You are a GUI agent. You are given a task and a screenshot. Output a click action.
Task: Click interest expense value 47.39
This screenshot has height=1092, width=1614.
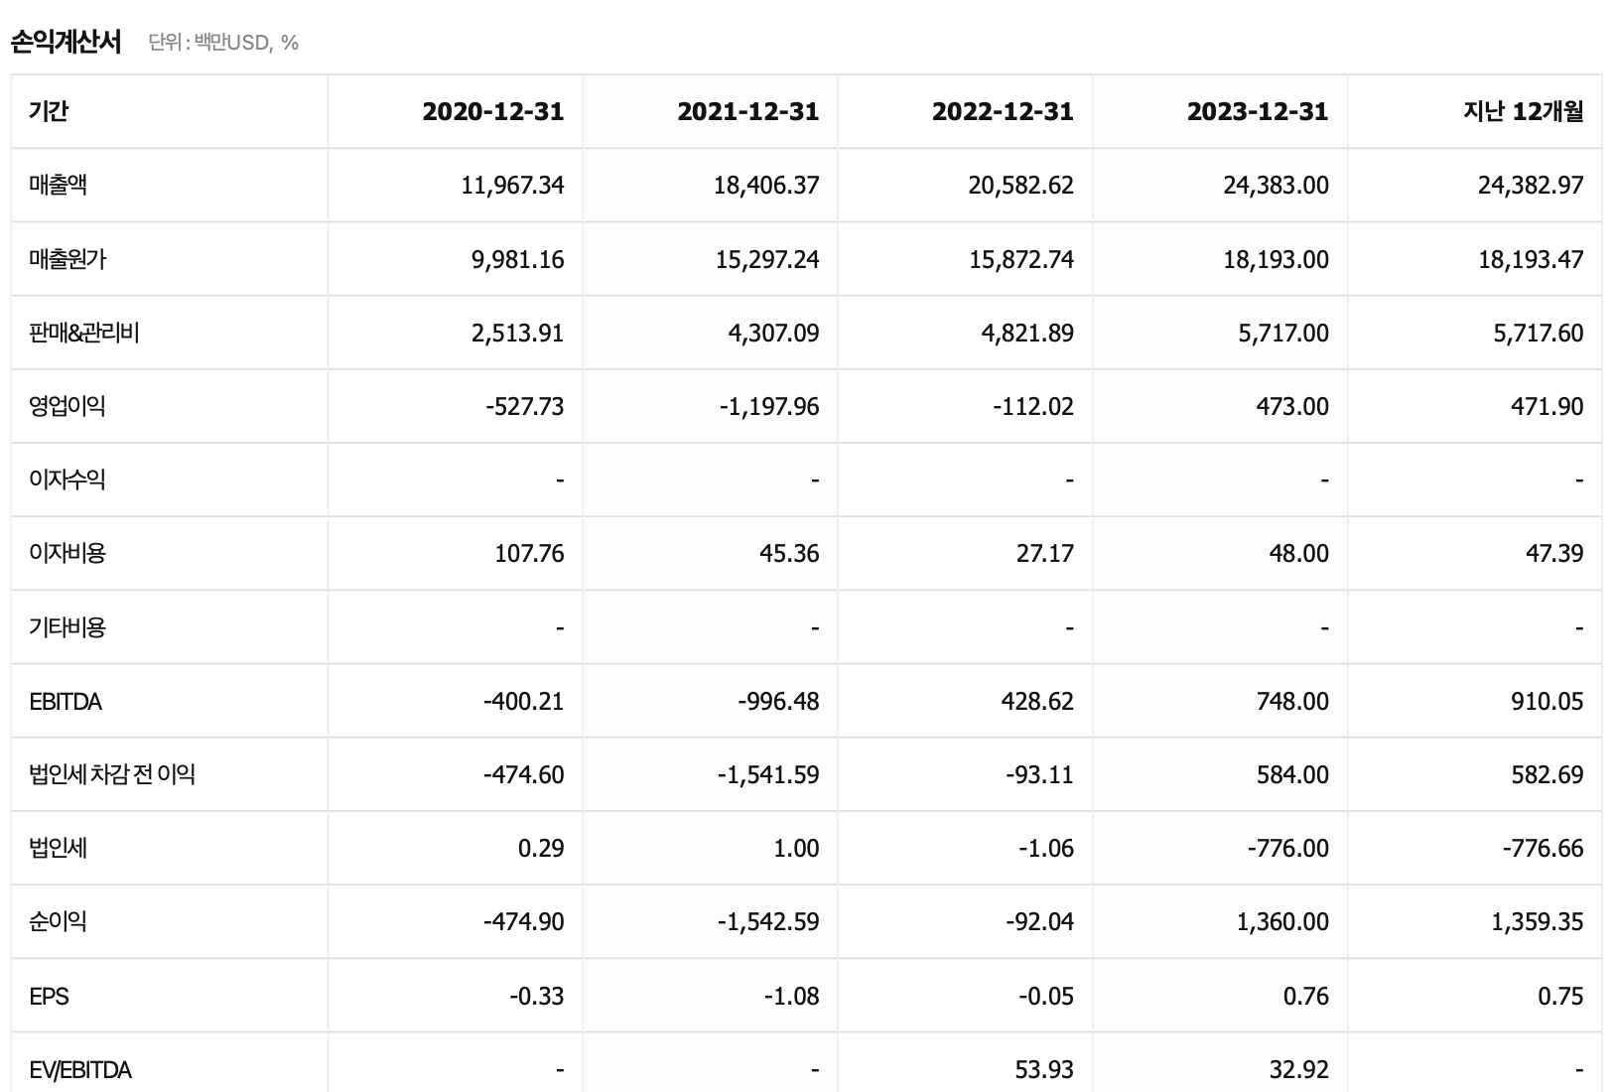(x=1554, y=553)
